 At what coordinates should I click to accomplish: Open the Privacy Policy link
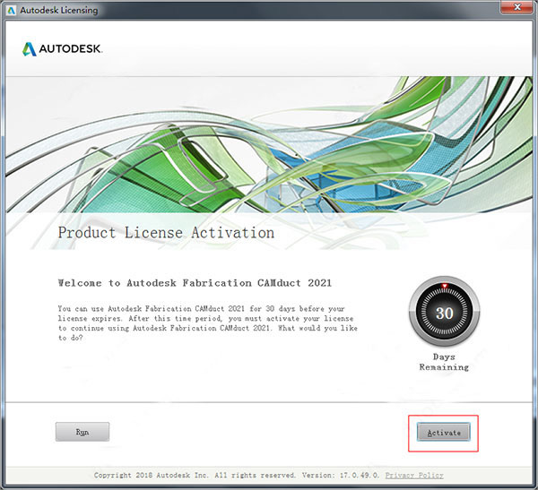[414, 476]
